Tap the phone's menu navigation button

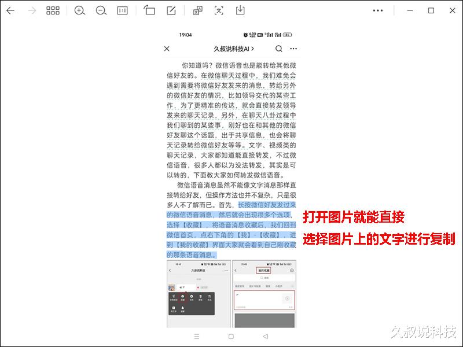pos(197,337)
